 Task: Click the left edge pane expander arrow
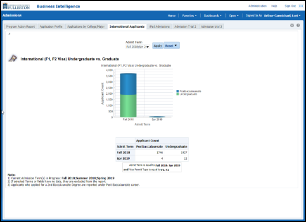(2, 112)
